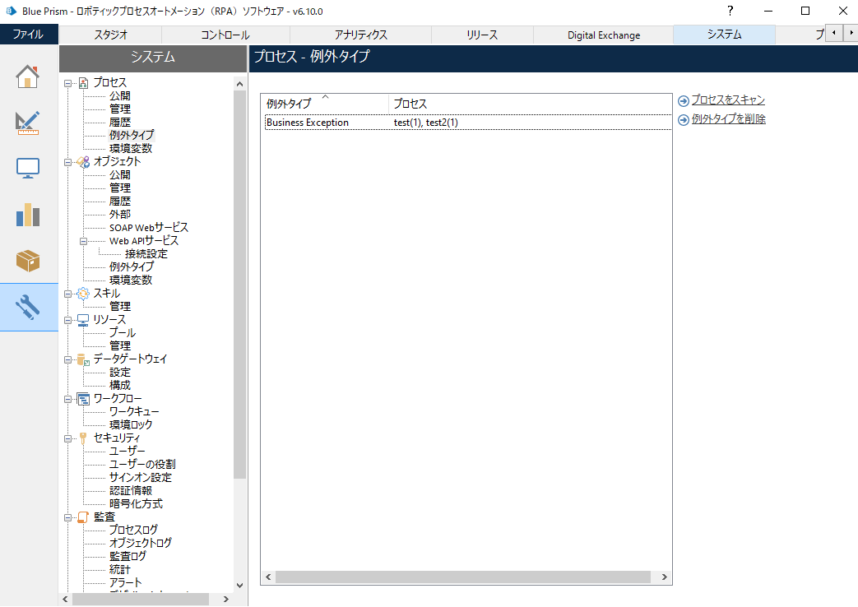
Task: Collapse the Web APIサービス tree node
Action: [x=83, y=241]
